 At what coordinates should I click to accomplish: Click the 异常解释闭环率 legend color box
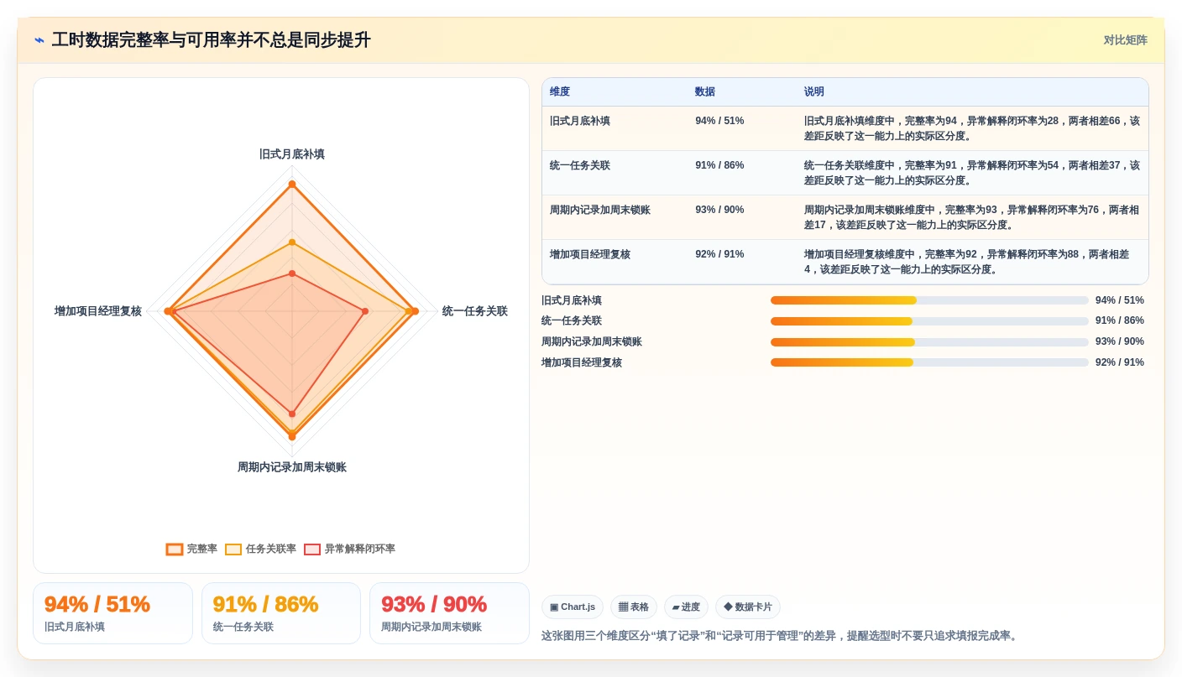(x=312, y=549)
